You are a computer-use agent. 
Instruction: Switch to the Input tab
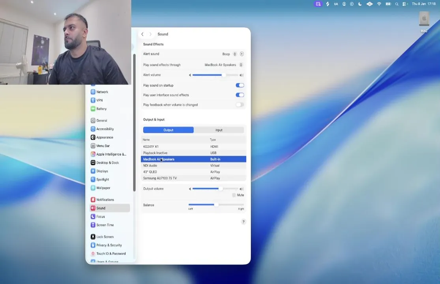tap(219, 130)
